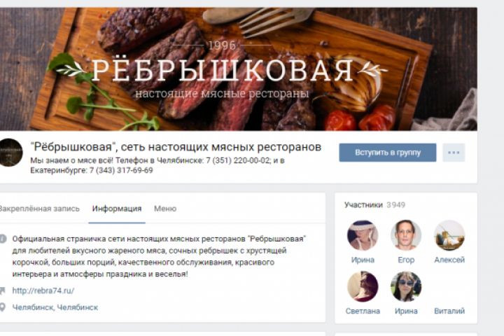Select the Информация tab
Screen dimensions: 504x336
click(x=117, y=209)
